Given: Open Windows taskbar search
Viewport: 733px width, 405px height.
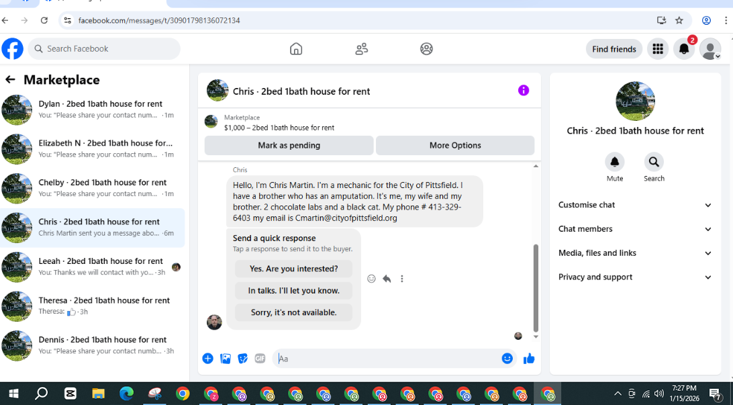Looking at the screenshot, I should pyautogui.click(x=41, y=394).
